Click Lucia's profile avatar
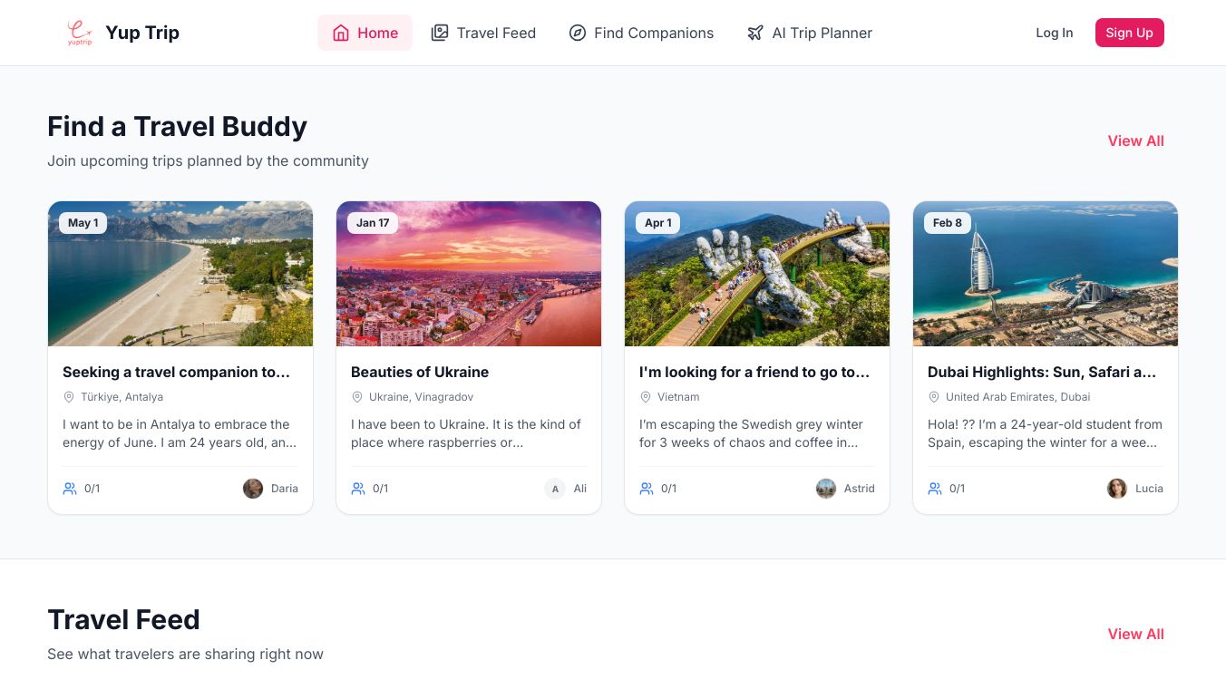 click(1117, 489)
